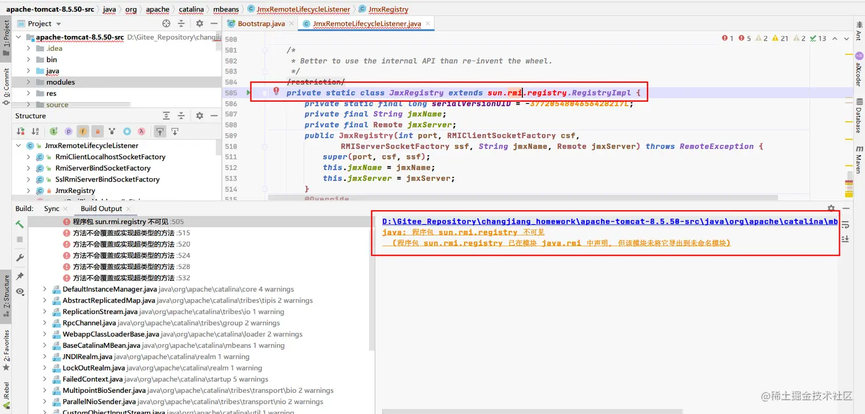Expand the modules folder
This screenshot has height=414, width=865.
pos(29,82)
